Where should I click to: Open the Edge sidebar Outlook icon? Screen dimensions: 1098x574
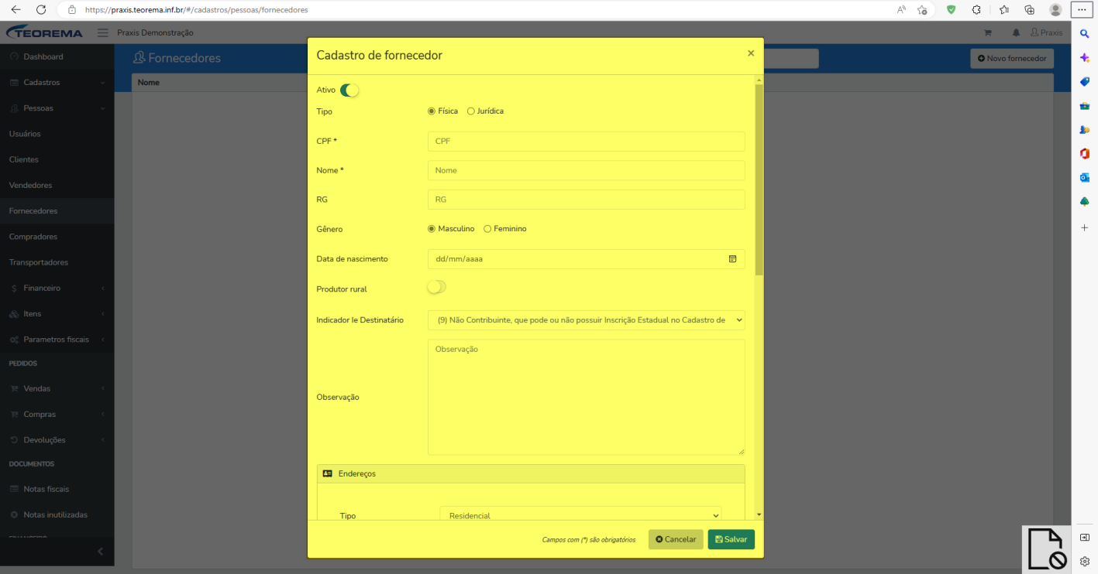(x=1085, y=177)
